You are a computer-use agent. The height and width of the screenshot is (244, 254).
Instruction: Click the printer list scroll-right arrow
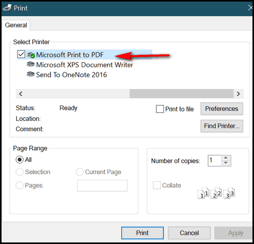238,93
